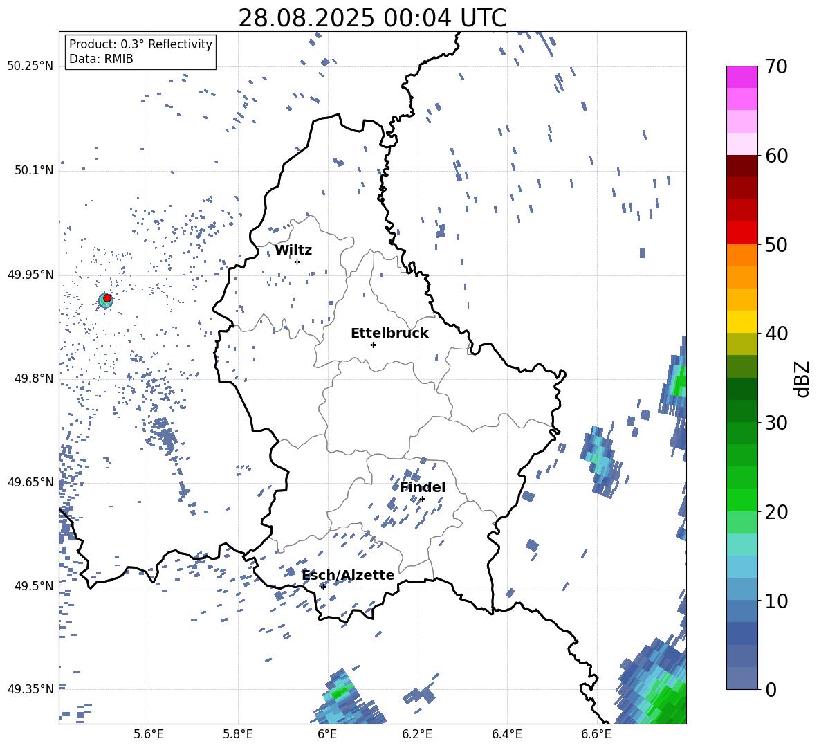
Task: Click the dBZ colorbar label
Action: tap(802, 378)
